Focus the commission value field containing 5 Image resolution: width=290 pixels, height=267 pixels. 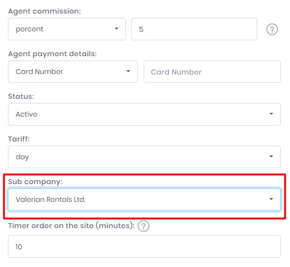194,29
